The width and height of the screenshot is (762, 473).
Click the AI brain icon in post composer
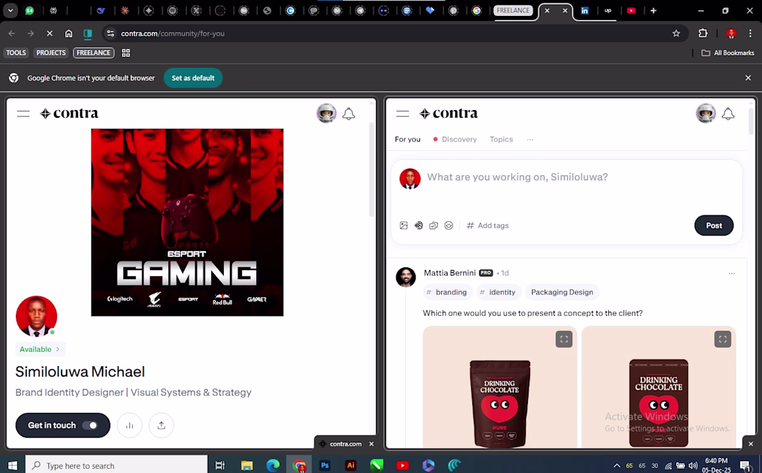tap(418, 225)
